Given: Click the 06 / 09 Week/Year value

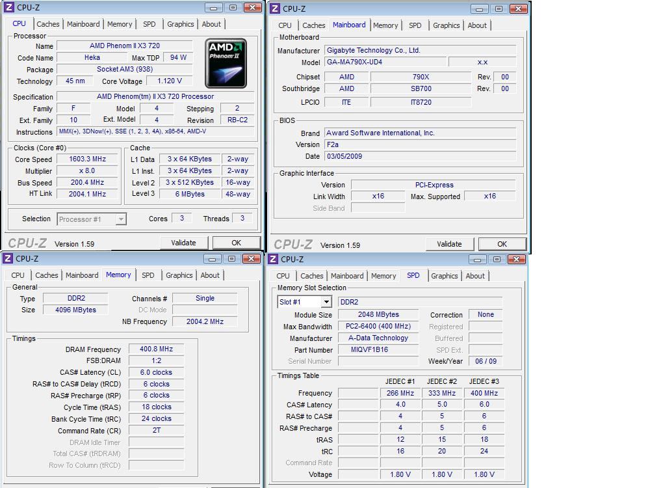Looking at the screenshot, I should pos(486,361).
